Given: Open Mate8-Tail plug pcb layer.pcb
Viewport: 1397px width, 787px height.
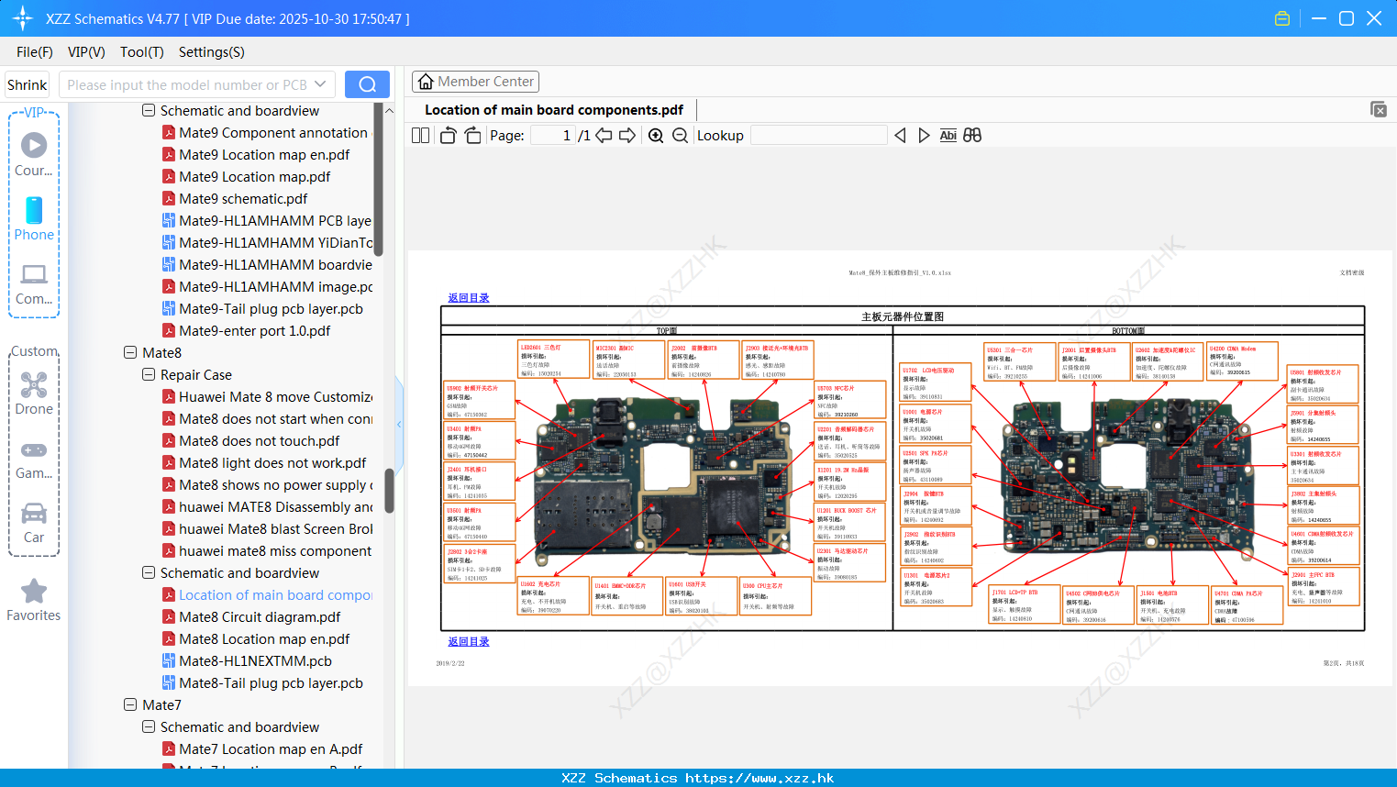Looking at the screenshot, I should click(x=271, y=682).
